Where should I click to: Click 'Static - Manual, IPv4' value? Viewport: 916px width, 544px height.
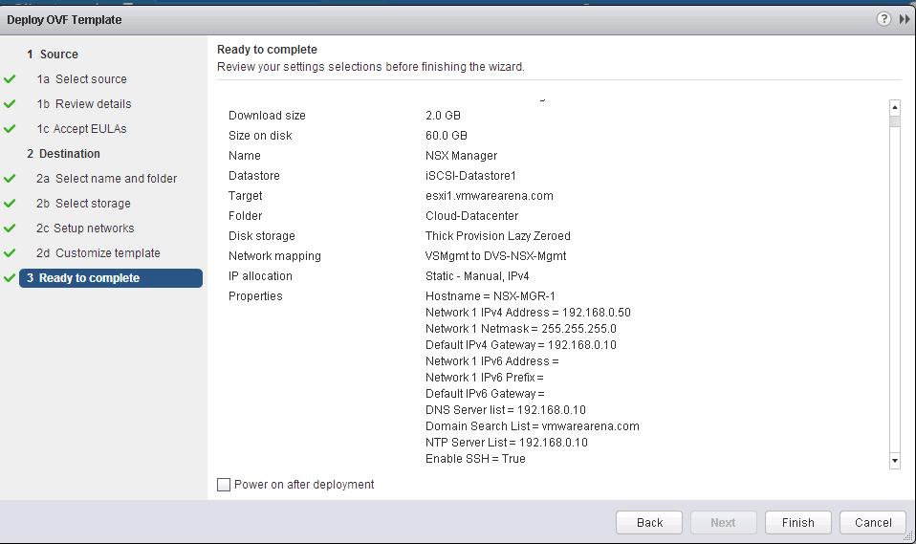tap(477, 275)
